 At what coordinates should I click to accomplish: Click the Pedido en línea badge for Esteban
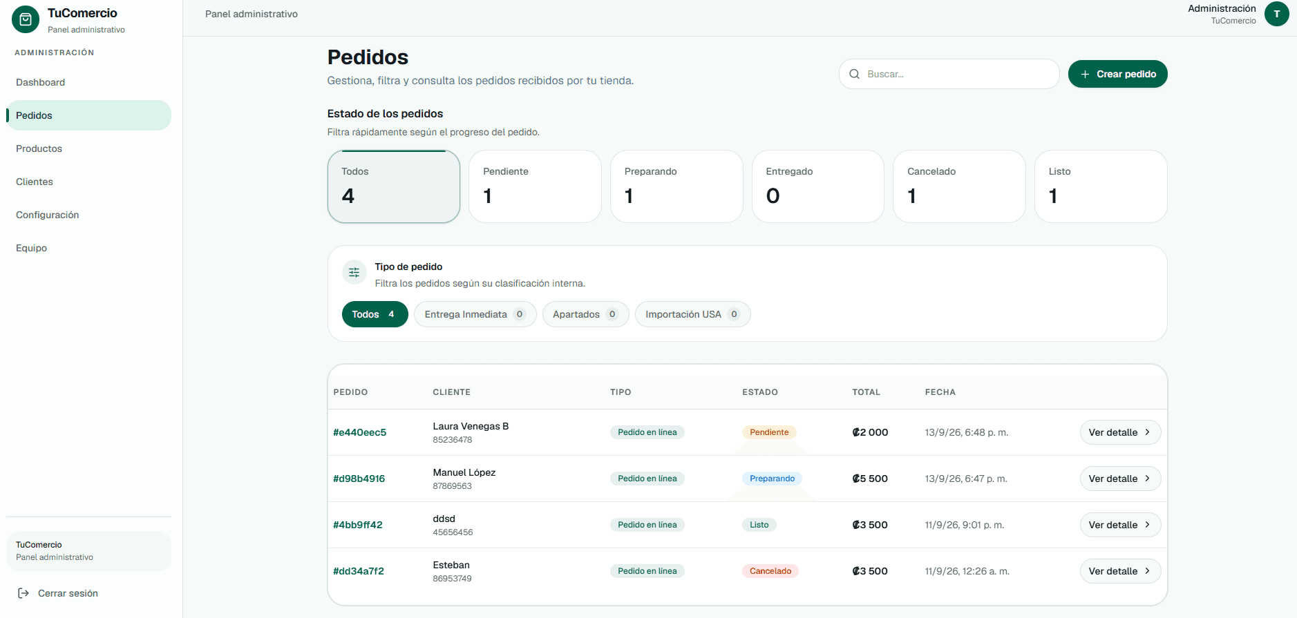tap(647, 571)
